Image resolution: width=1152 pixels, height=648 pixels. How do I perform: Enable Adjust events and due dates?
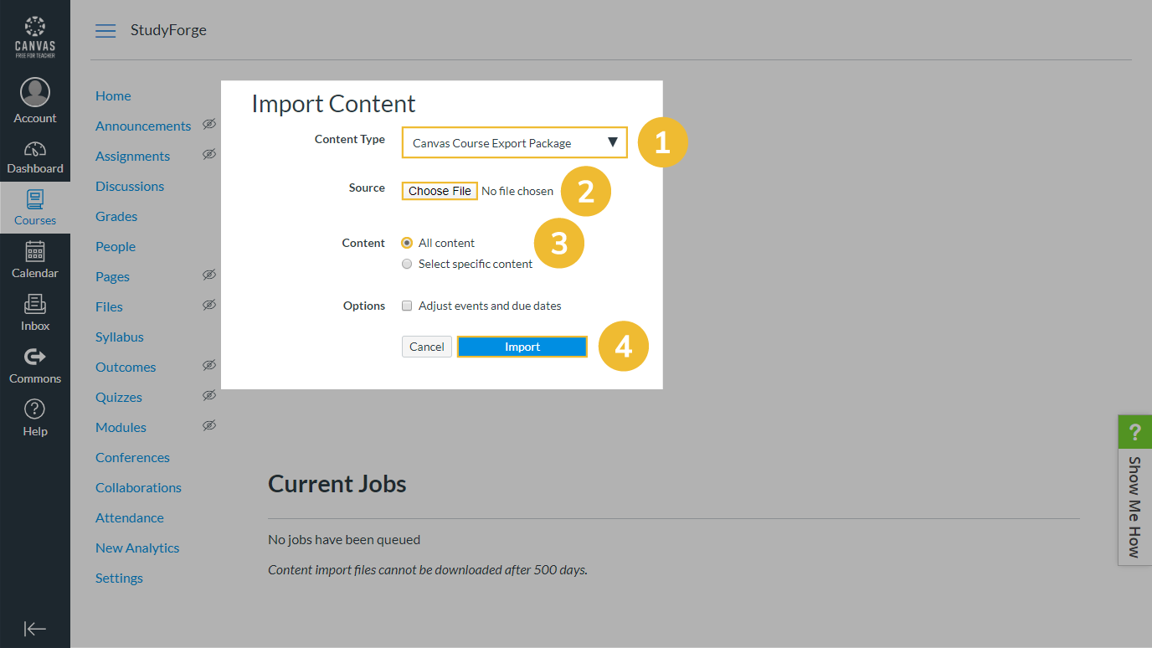(x=407, y=305)
